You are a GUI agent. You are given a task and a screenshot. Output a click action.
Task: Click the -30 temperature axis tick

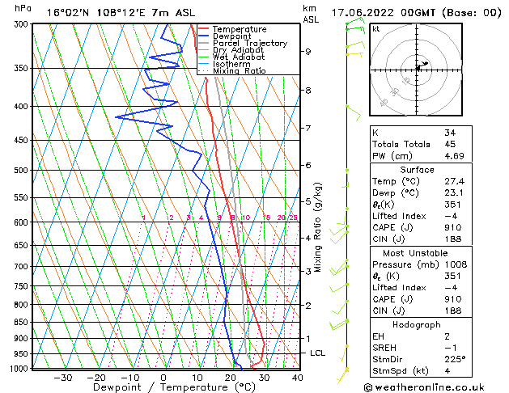(x=62, y=378)
